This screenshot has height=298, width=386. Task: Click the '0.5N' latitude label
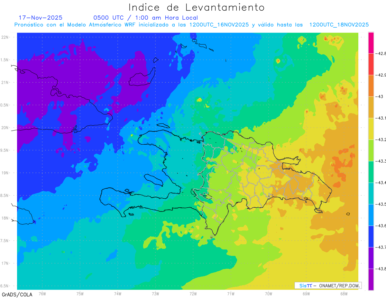point(5,105)
